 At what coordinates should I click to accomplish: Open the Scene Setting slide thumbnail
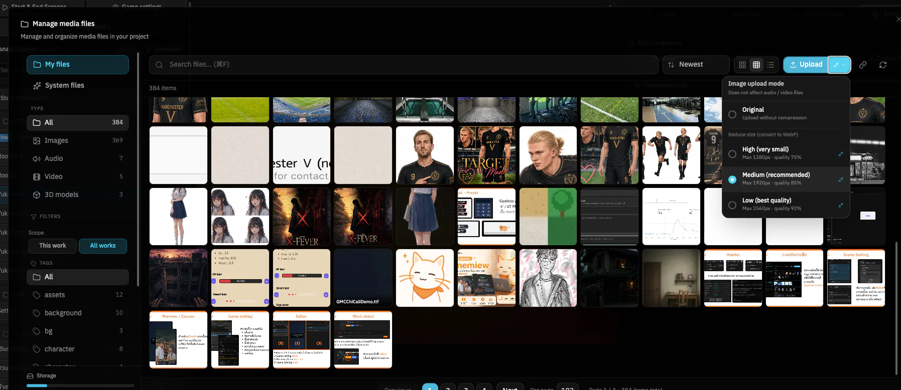click(856, 278)
